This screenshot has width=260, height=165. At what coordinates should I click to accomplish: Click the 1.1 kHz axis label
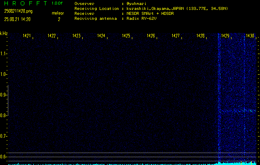pos(3,54)
